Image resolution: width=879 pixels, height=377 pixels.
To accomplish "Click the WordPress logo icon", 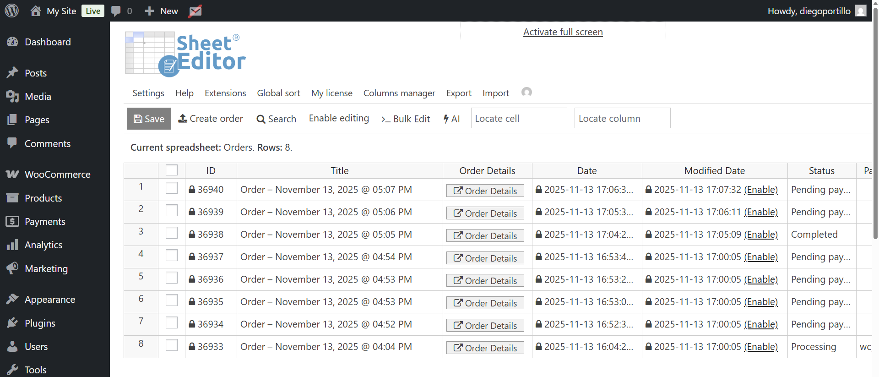I will 12,11.
